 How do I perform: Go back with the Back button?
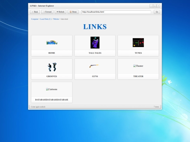tap(35, 12)
